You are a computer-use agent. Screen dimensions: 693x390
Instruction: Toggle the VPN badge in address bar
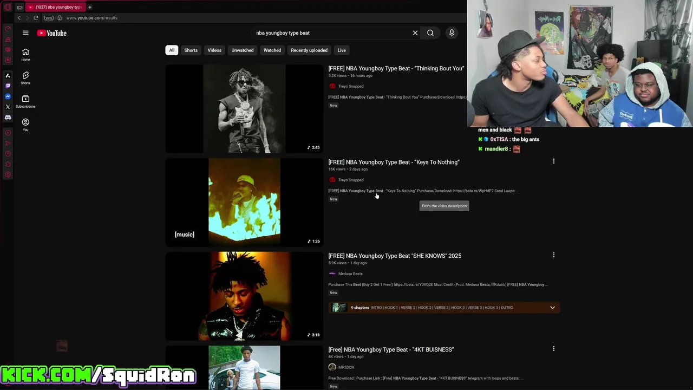49,18
